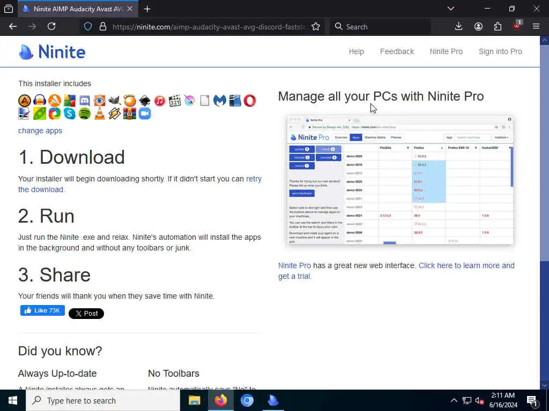Click the Winamp lightning icon
The image size is (549, 411).
point(115,113)
